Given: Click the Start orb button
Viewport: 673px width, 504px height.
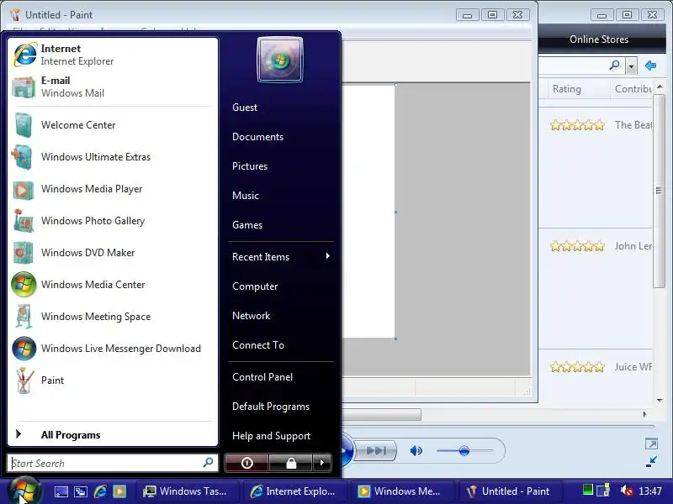Looking at the screenshot, I should click(24, 491).
